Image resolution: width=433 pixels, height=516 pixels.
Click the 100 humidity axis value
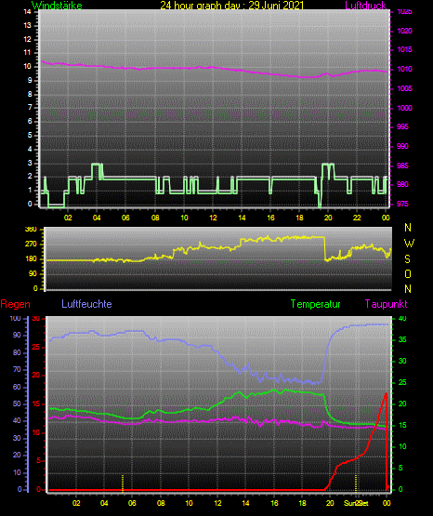coord(15,319)
